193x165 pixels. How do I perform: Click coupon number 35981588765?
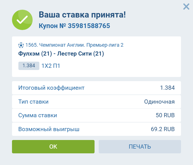point(89,26)
